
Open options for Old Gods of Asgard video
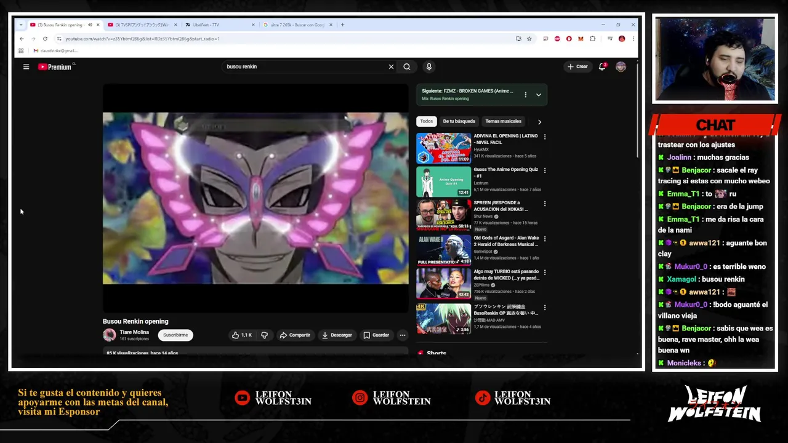click(x=544, y=239)
